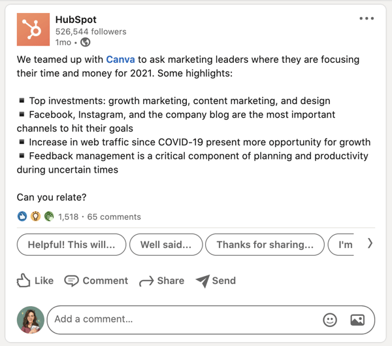Image resolution: width=392 pixels, height=346 pixels.
Task: Like the HubSpot post
Action: click(x=35, y=281)
